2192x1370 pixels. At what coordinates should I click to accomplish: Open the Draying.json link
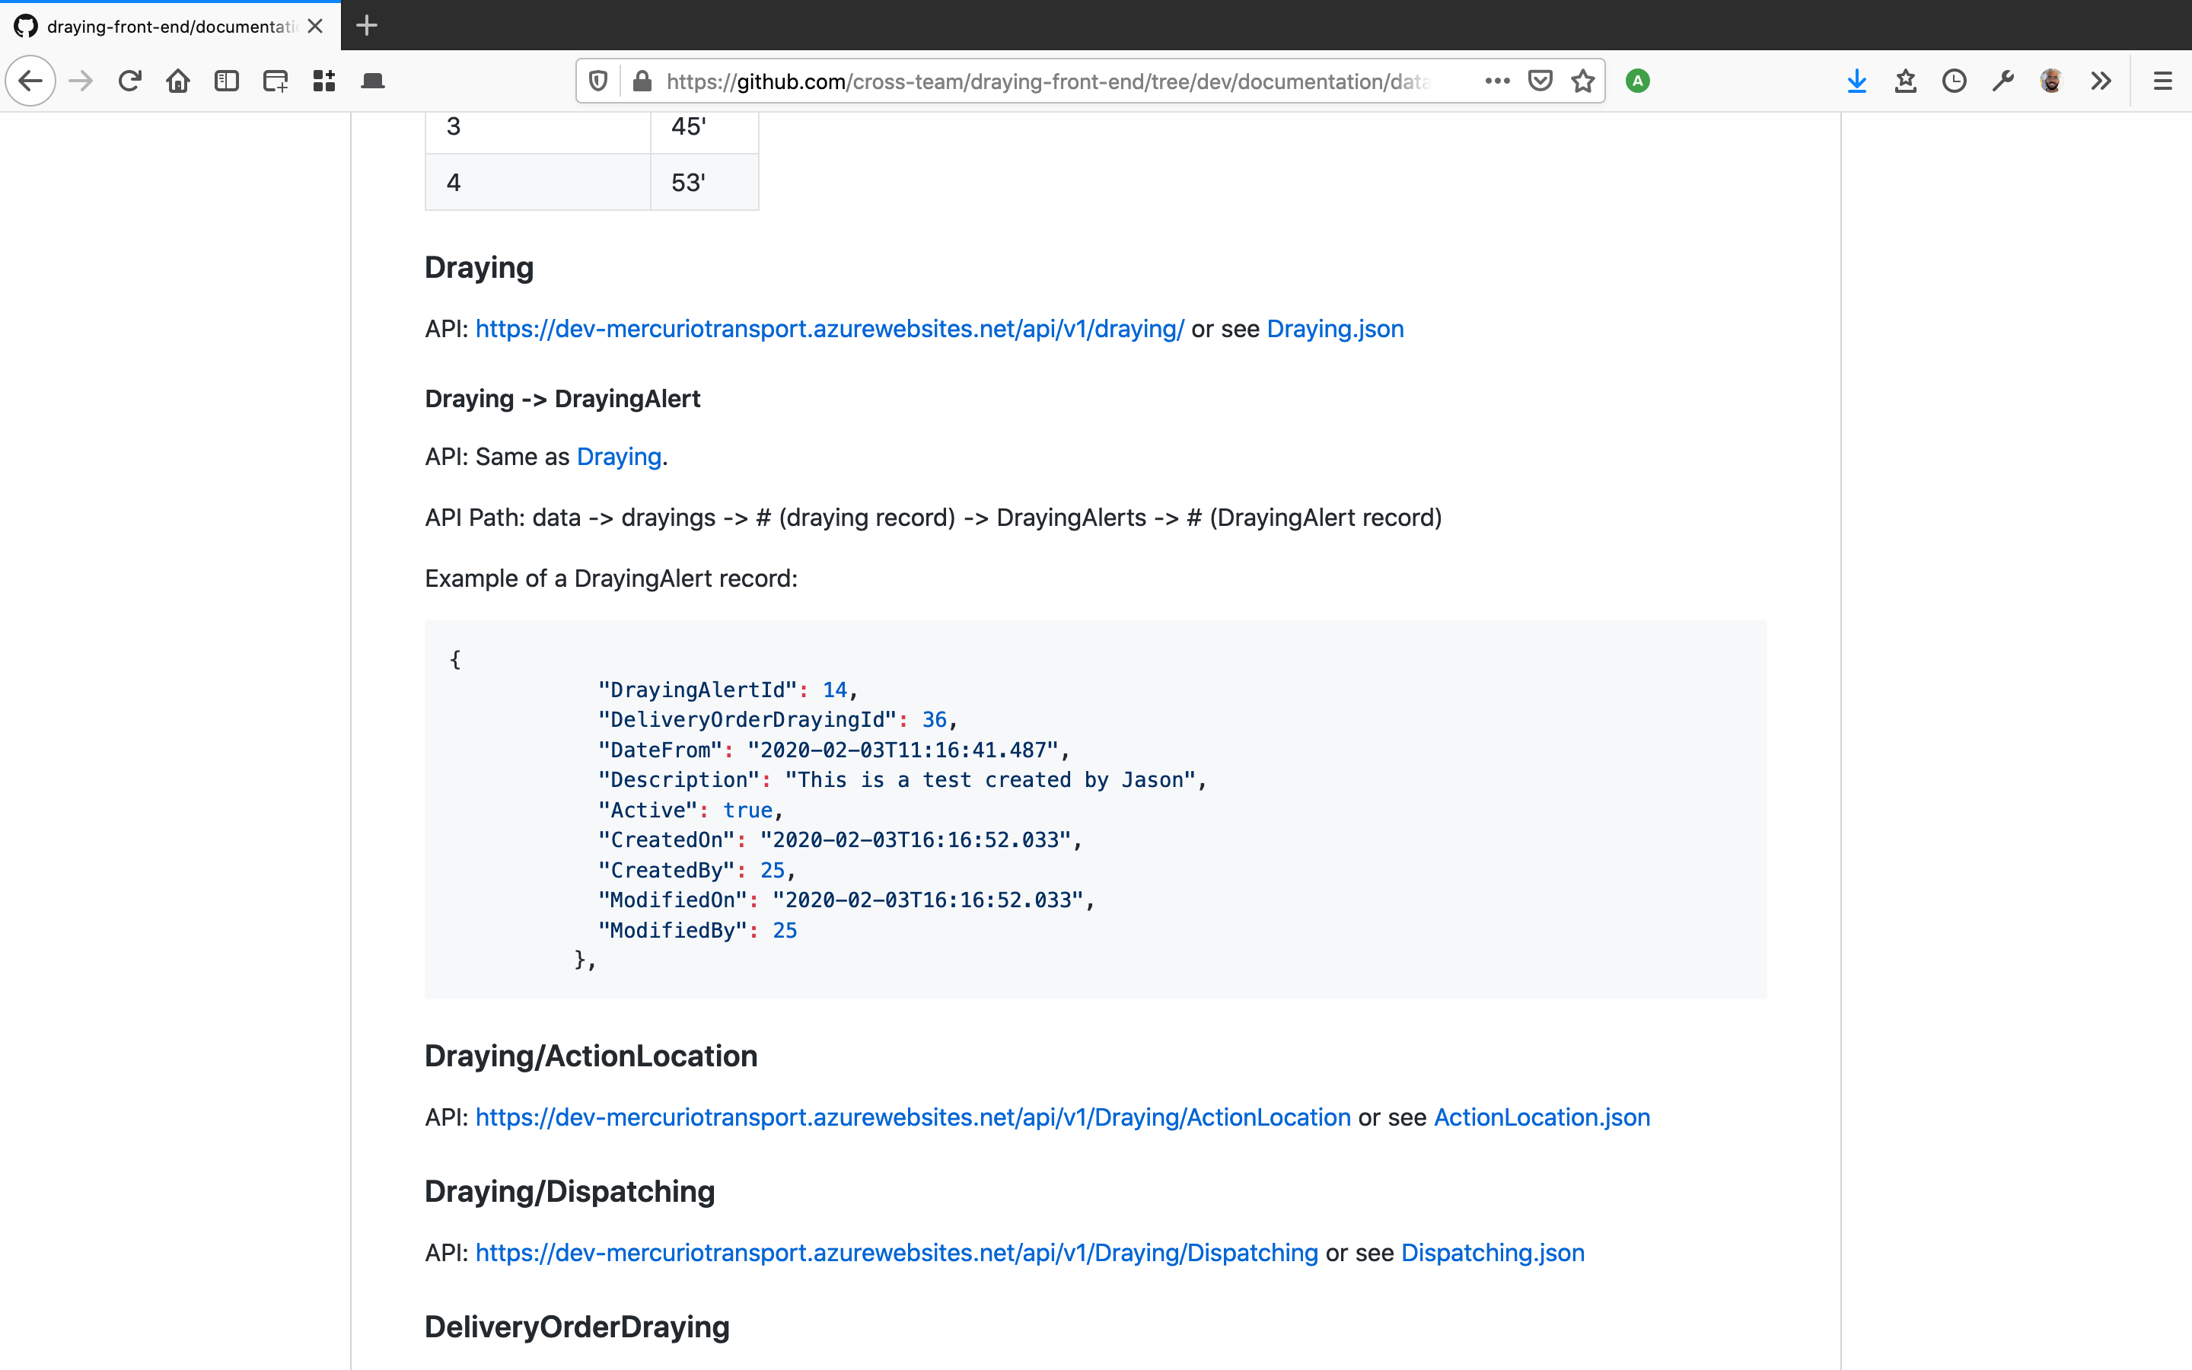tap(1334, 329)
